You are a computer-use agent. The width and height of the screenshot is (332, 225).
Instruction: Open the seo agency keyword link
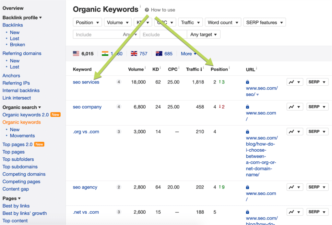click(85, 187)
